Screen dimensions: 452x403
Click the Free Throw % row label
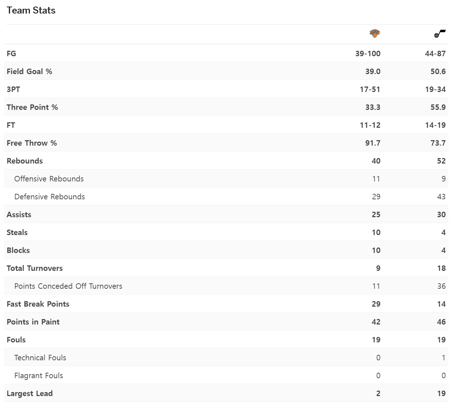coord(32,143)
